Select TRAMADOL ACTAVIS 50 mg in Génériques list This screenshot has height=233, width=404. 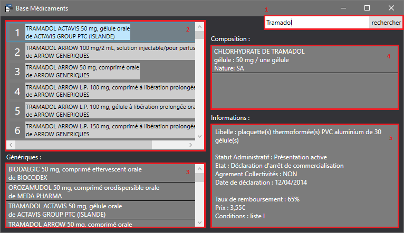[101, 210]
